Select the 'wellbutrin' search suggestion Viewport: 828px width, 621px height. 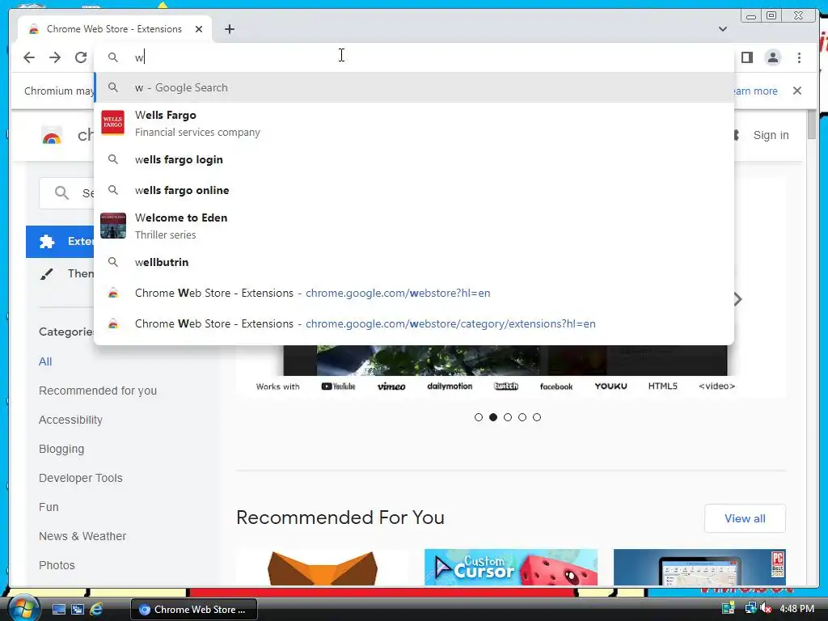coord(414,262)
